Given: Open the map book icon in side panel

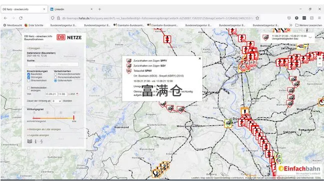Looking at the screenshot, I should point(30,141).
